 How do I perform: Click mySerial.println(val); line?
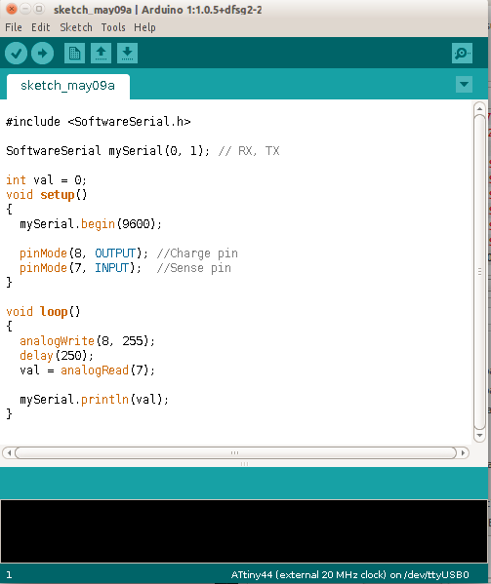(x=94, y=400)
